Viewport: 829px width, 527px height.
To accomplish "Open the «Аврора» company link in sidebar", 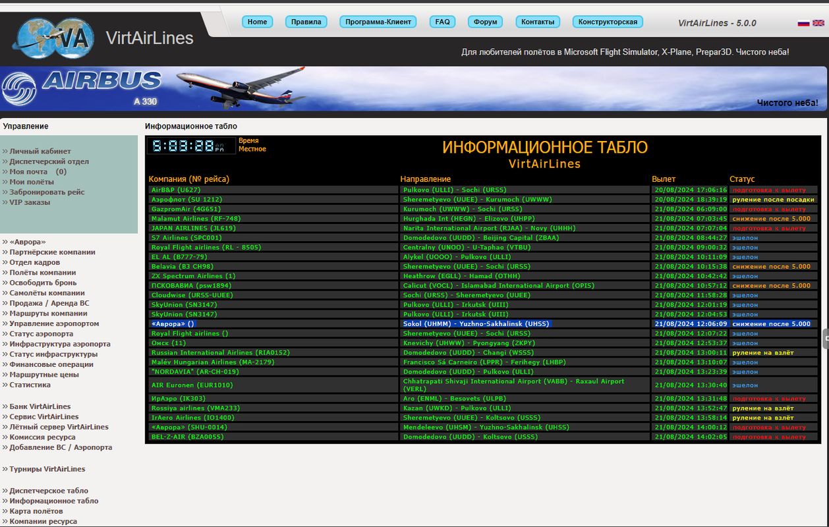I will click(x=28, y=242).
